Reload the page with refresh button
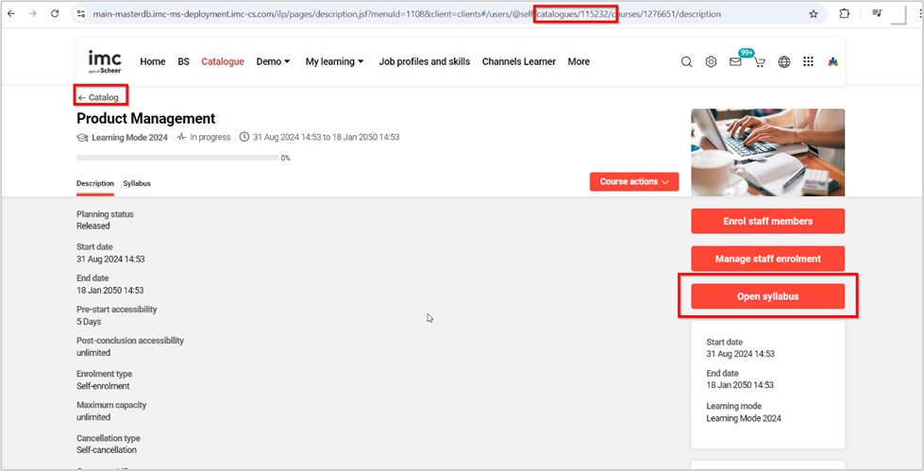The image size is (924, 471). (x=55, y=14)
